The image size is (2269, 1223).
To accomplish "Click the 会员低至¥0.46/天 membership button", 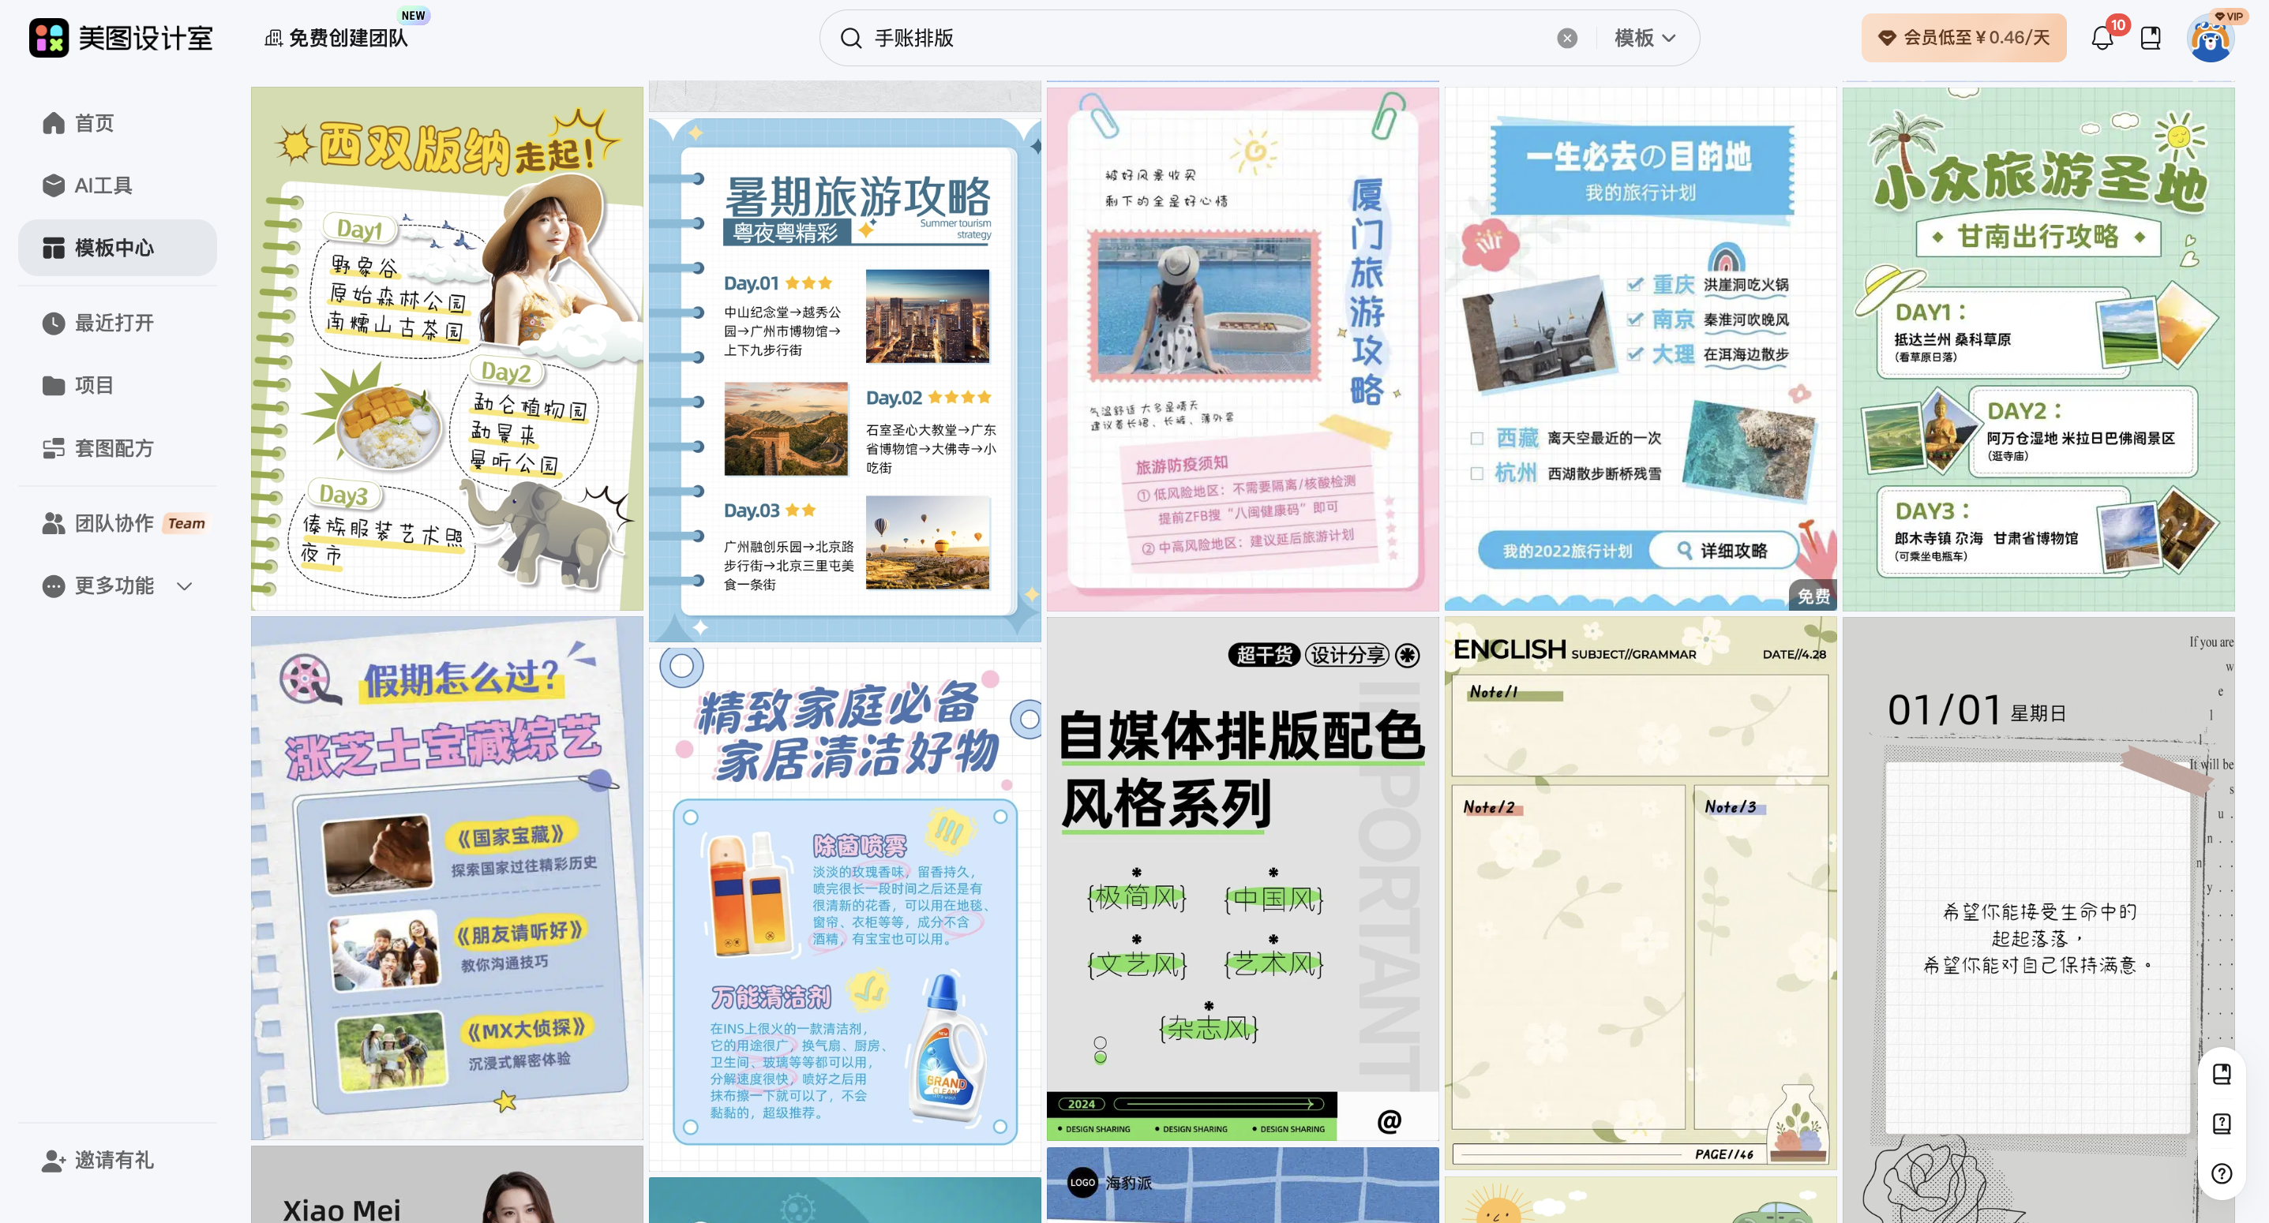I will [1963, 38].
